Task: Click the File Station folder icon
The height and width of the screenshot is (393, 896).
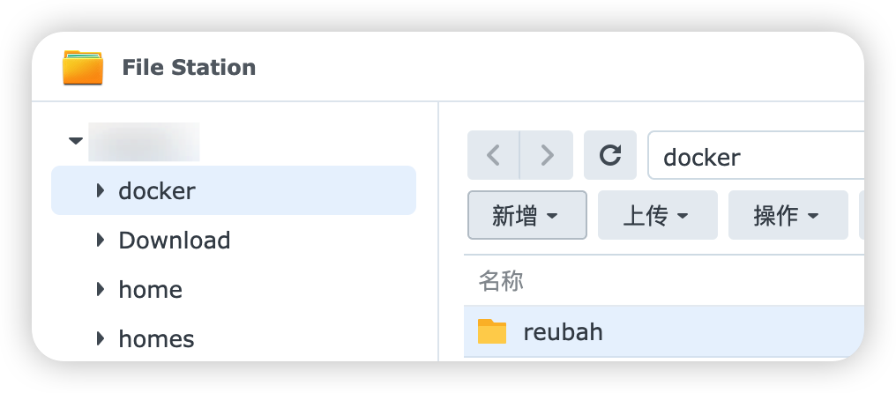Action: tap(83, 68)
